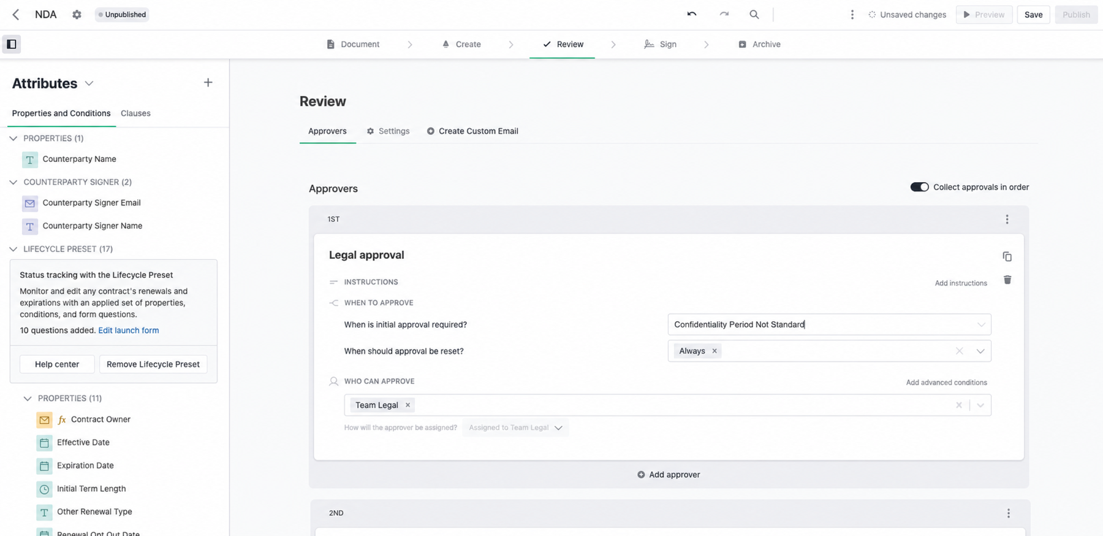The image size is (1103, 536).
Task: Remove the Team Legal approver tag
Action: (408, 405)
